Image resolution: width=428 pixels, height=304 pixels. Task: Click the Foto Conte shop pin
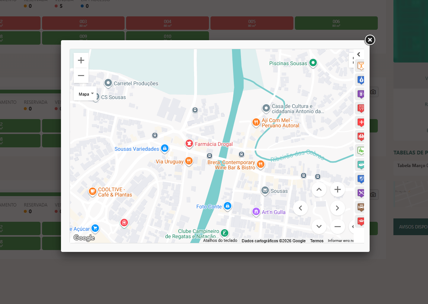227,206
